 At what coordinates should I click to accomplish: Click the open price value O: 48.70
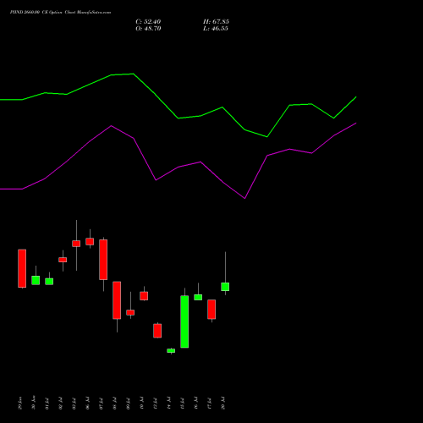pos(148,29)
